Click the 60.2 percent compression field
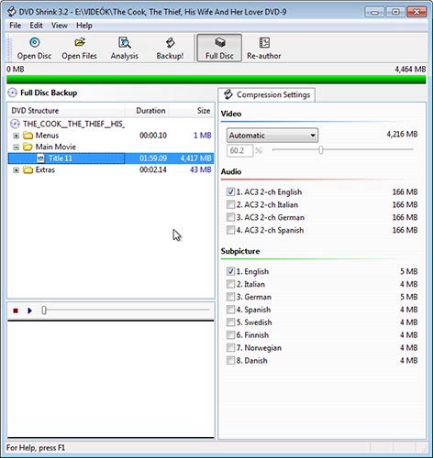Screen dimensions: 433x458 pyautogui.click(x=239, y=150)
